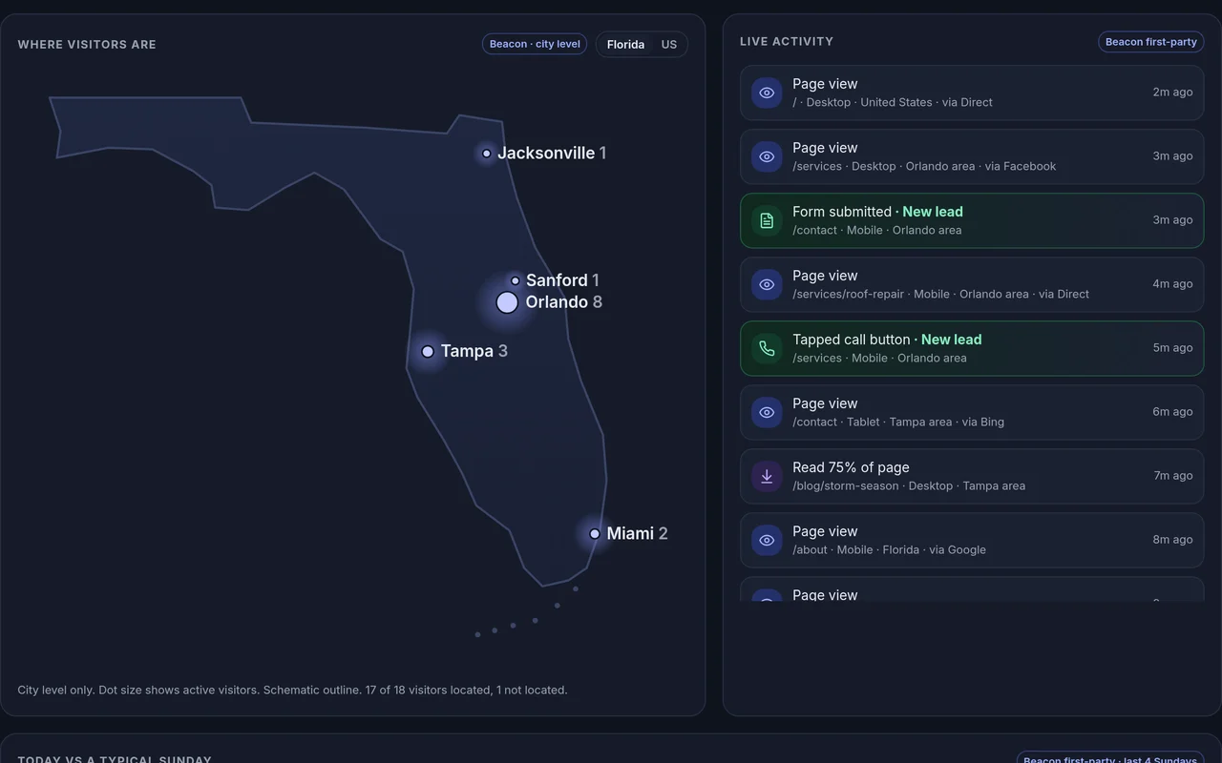Click the download-arrow icon on Read 75% of page

[767, 476]
